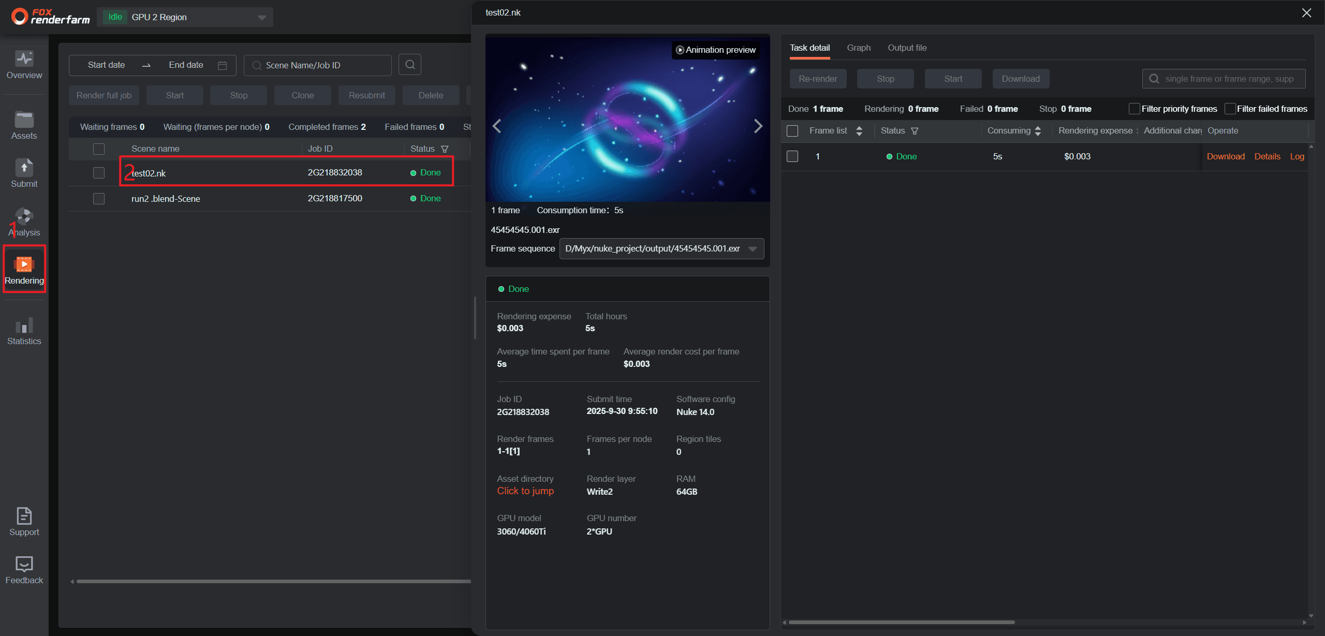Click the frame range search field
This screenshot has height=636, width=1325.
point(1229,79)
